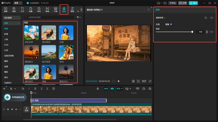
Task: Set the 強度 slider handle
Action: pyautogui.click(x=192, y=32)
